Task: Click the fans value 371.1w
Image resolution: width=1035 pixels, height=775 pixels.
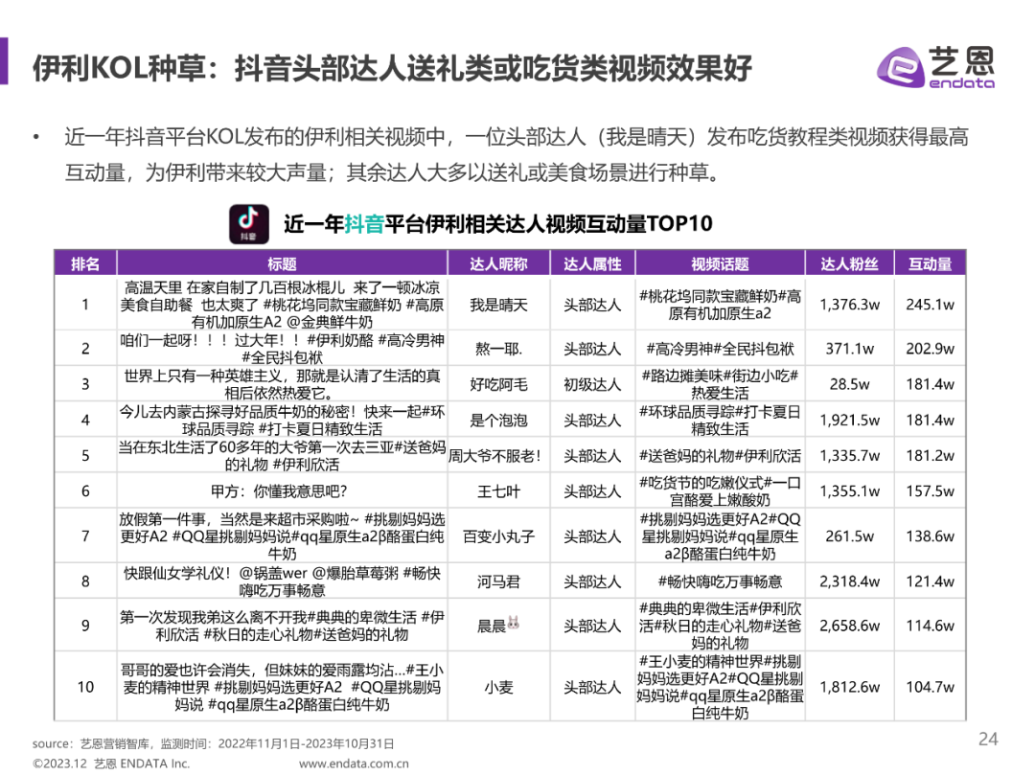Action: point(849,349)
